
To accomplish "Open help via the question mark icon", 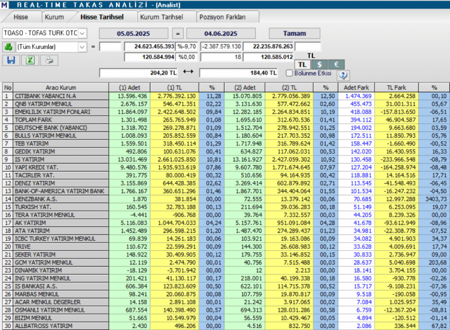I will pos(343,75).
